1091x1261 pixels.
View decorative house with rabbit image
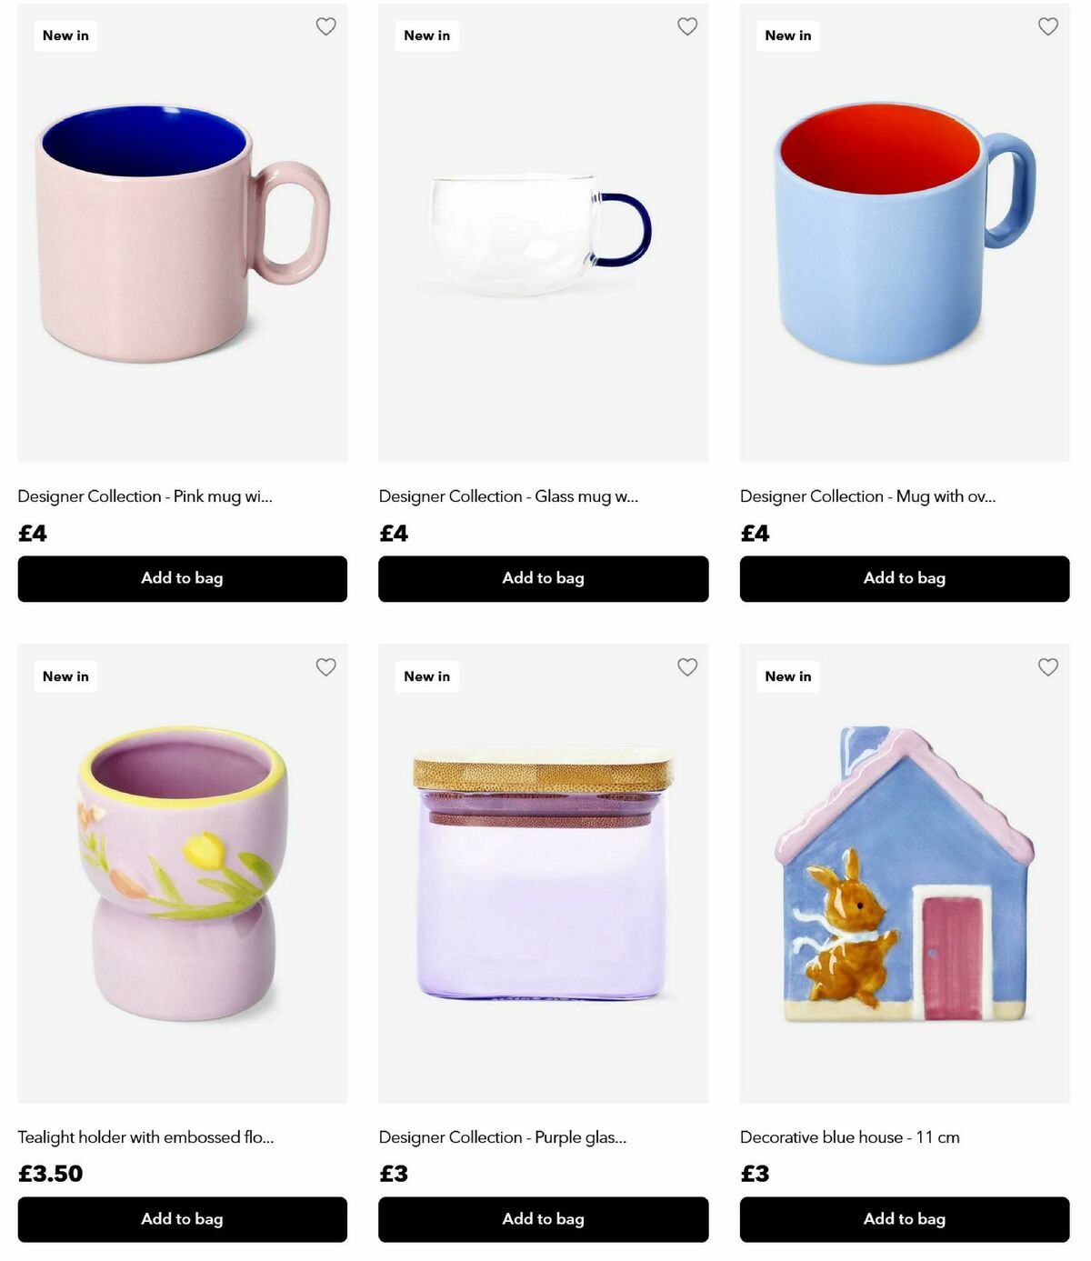905,874
